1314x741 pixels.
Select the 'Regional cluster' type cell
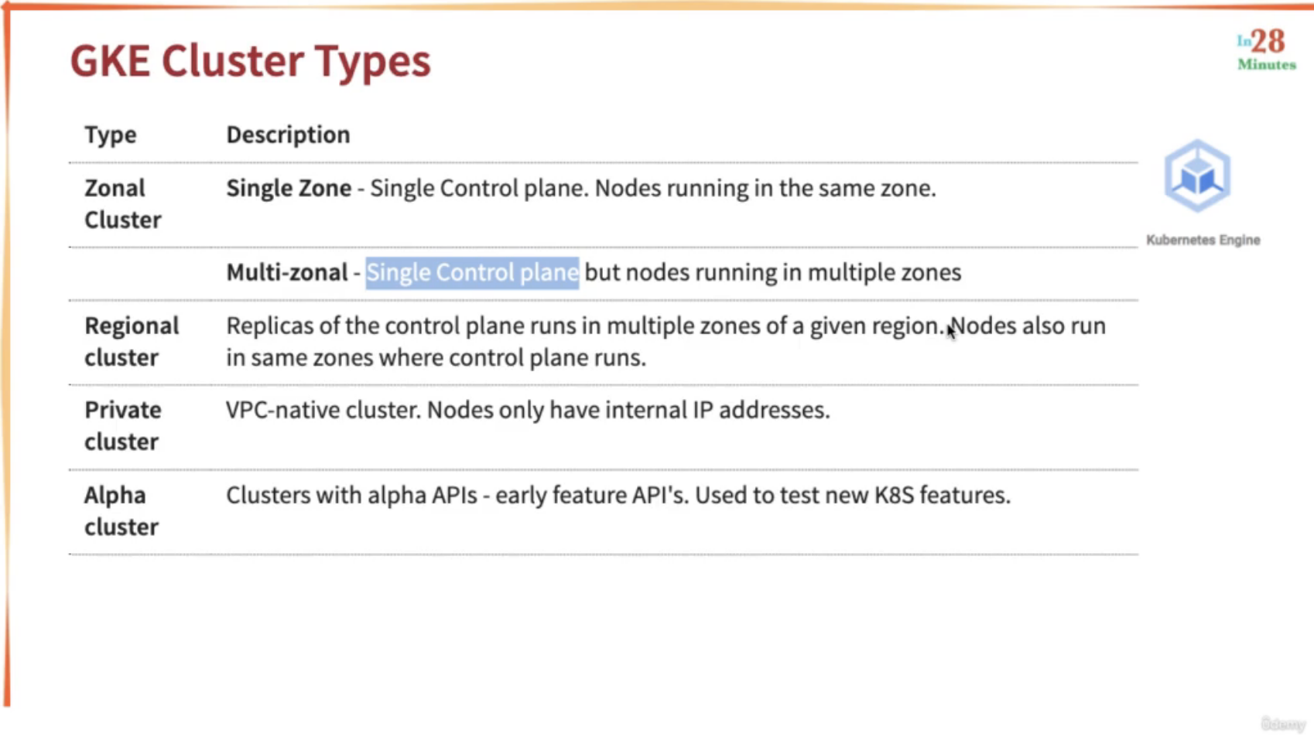point(132,341)
